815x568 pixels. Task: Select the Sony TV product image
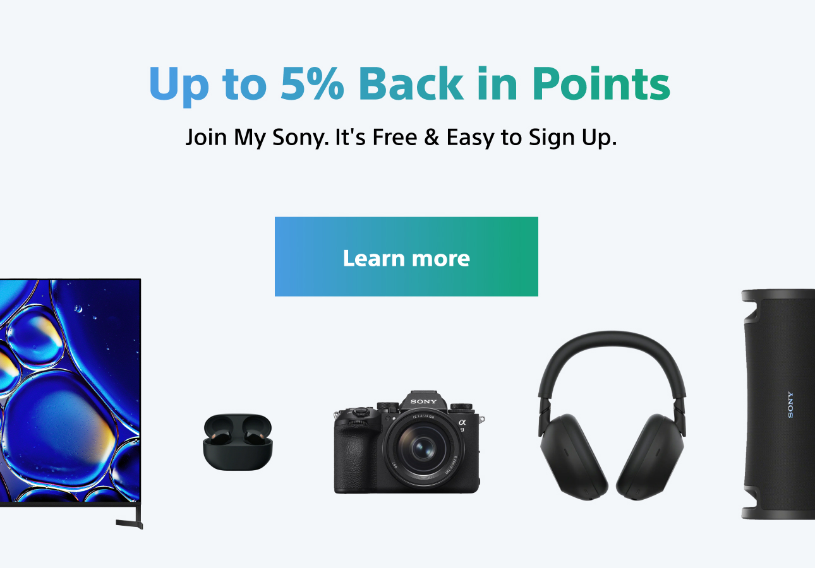click(71, 403)
